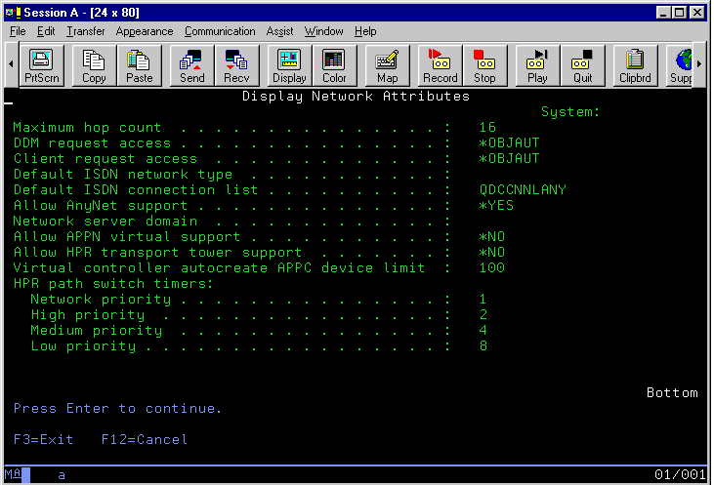The image size is (714, 485).
Task: Click the Copy toolbar button
Action: point(95,65)
